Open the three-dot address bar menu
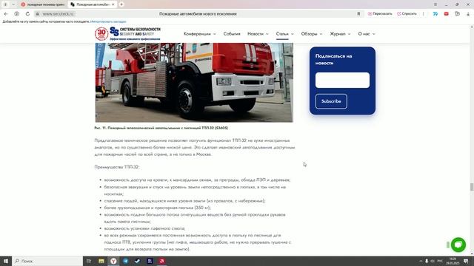474x266 pixels. pos(423,14)
